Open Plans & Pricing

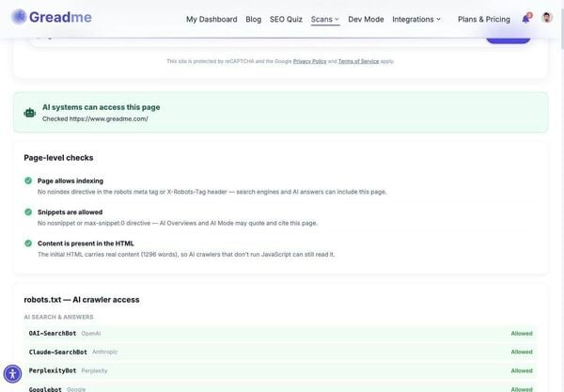484,20
